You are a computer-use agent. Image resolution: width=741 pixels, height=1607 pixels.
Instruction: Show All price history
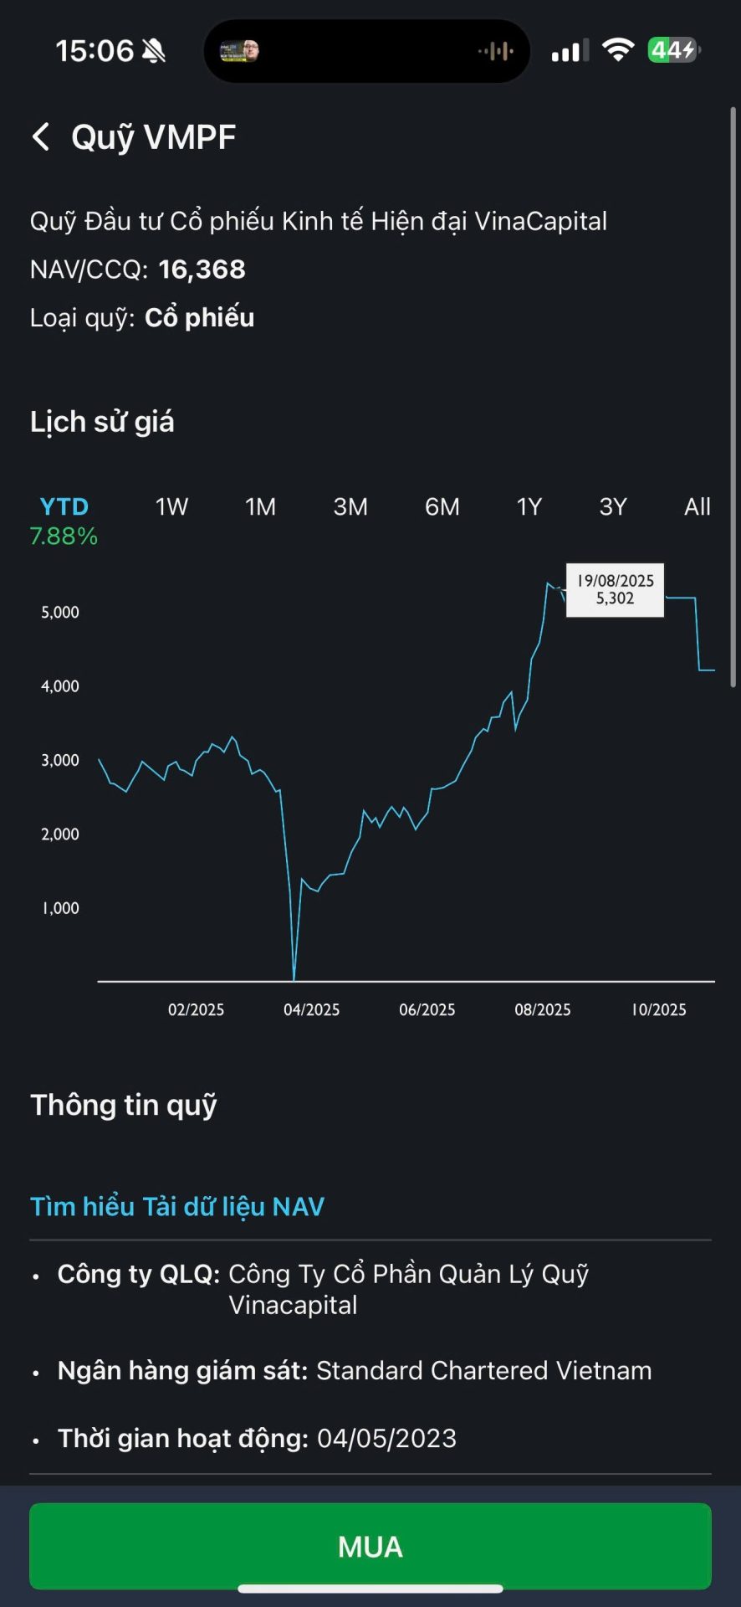coord(697,506)
